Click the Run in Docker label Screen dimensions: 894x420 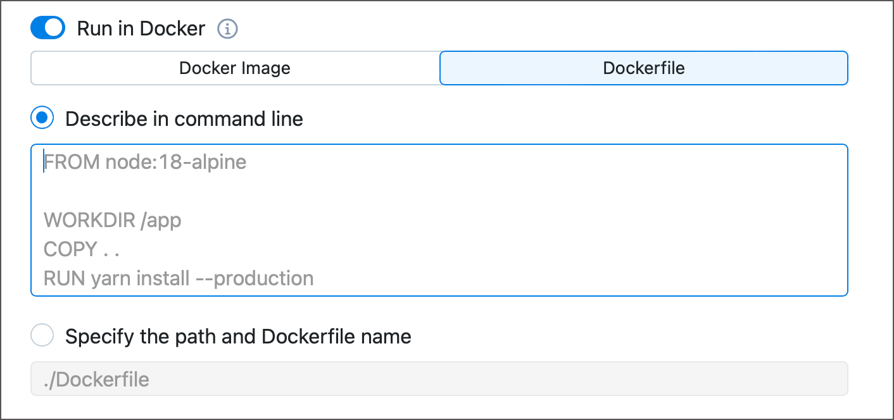tap(140, 28)
